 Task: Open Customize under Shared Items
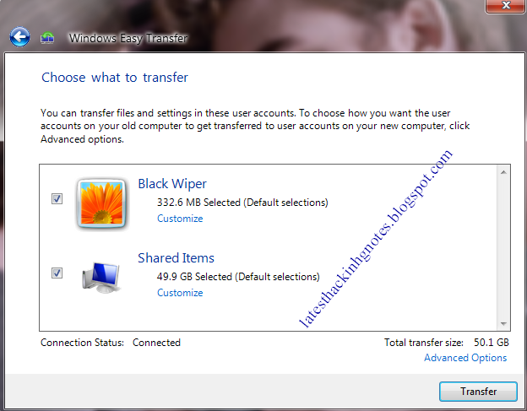tap(180, 293)
